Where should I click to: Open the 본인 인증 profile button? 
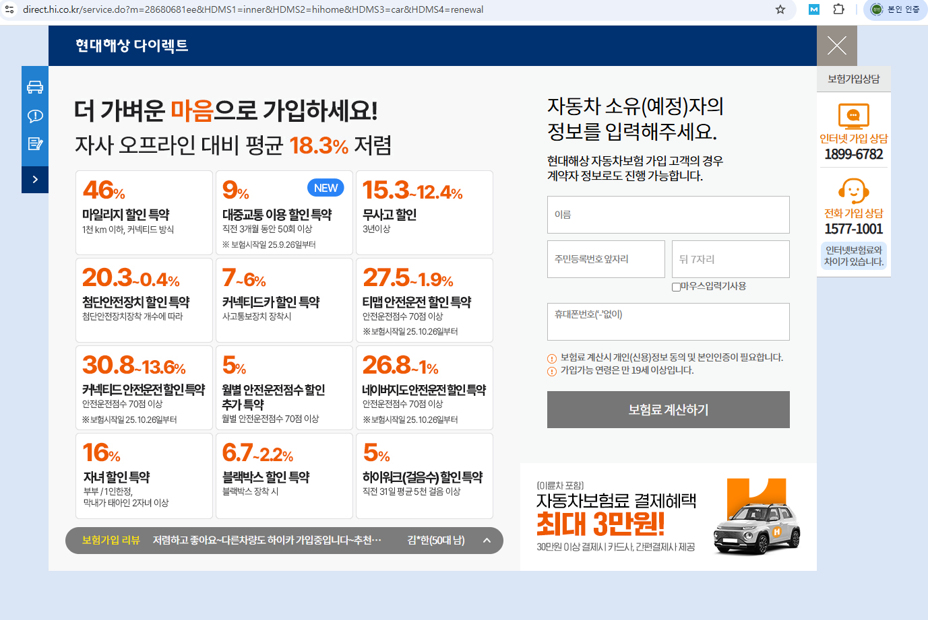pos(895,9)
